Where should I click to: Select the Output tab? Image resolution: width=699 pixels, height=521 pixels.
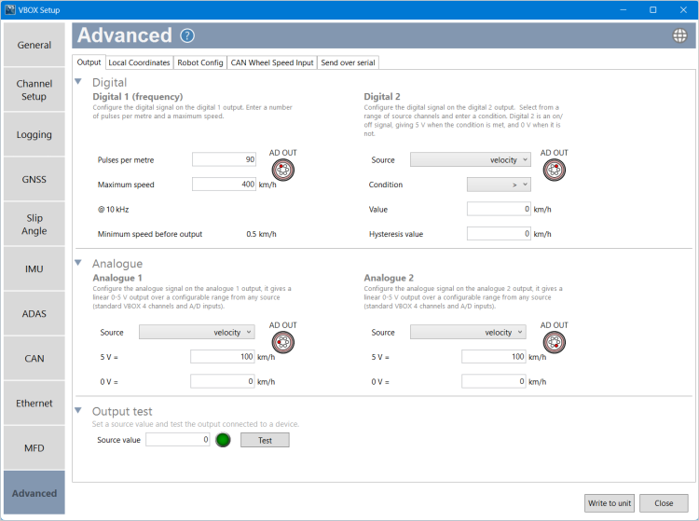[89, 62]
